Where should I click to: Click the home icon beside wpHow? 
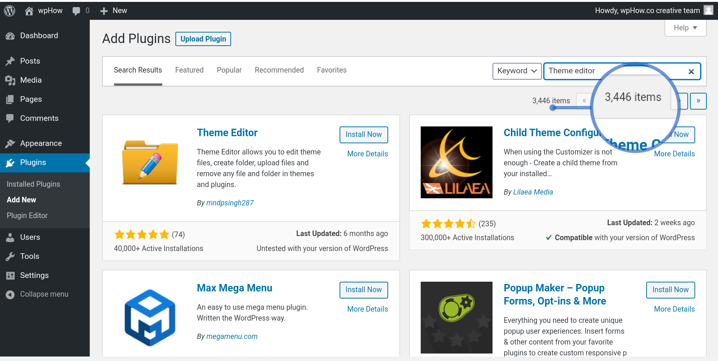pos(29,11)
